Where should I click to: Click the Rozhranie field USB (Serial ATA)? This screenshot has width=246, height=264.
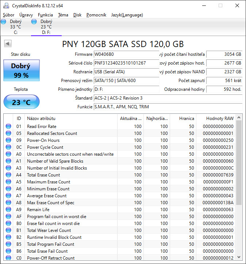(x=126, y=72)
